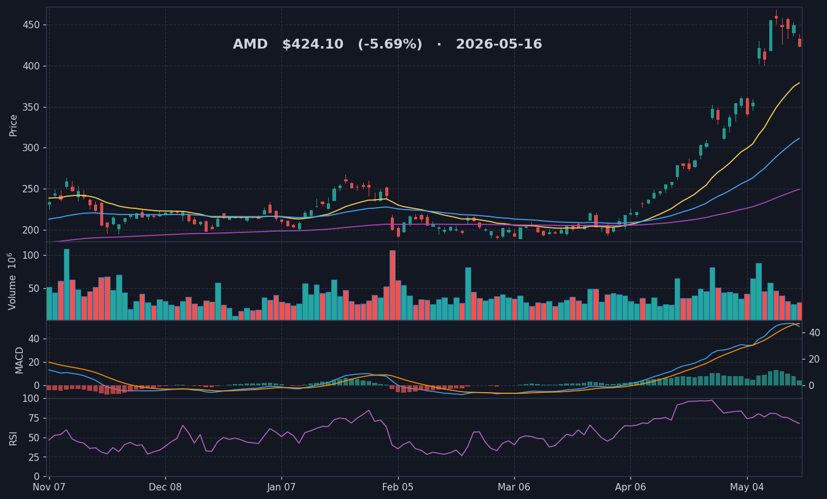
Task: Click the last candlestick on the price chart
Action: [x=799, y=42]
